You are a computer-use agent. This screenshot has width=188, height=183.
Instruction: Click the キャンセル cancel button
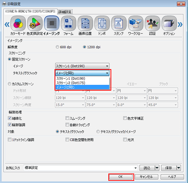[x=147, y=177]
